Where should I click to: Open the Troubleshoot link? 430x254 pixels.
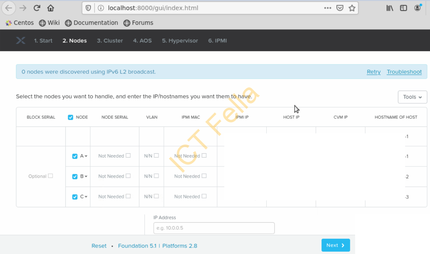404,72
